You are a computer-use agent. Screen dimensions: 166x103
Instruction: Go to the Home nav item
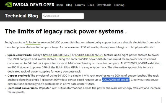tap(59, 5)
